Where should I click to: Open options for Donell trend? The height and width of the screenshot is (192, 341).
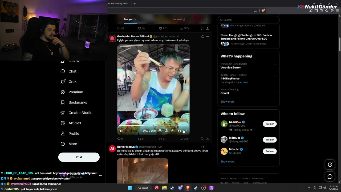[x=275, y=90]
